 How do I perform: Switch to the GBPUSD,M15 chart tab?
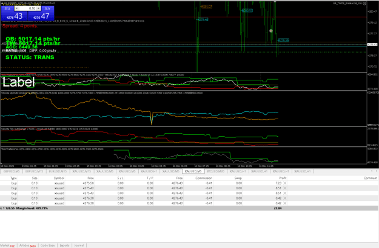point(34,171)
